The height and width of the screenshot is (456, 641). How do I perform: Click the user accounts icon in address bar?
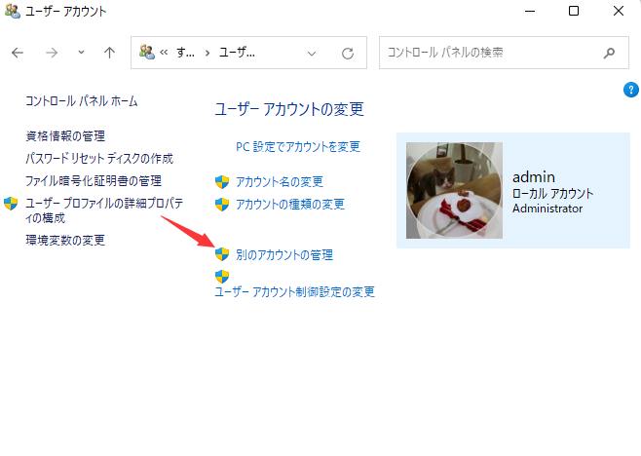pos(147,53)
